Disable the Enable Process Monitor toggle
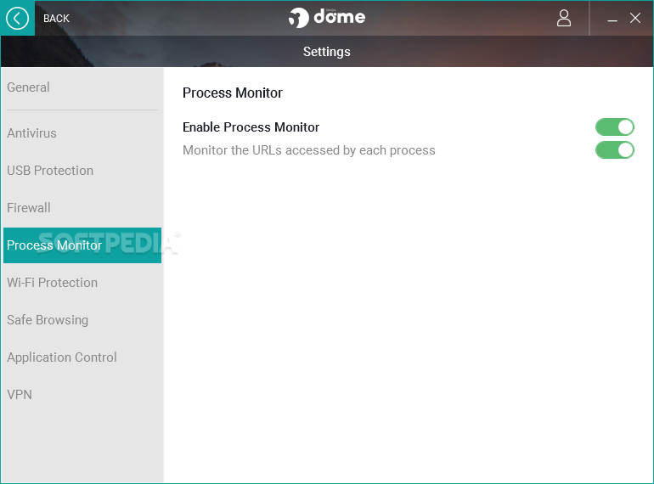654x484 pixels. 614,127
